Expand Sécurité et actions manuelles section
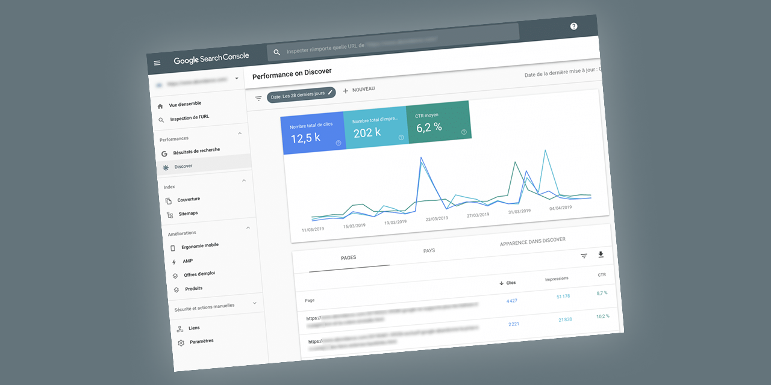Image resolution: width=771 pixels, height=385 pixels. click(x=254, y=303)
